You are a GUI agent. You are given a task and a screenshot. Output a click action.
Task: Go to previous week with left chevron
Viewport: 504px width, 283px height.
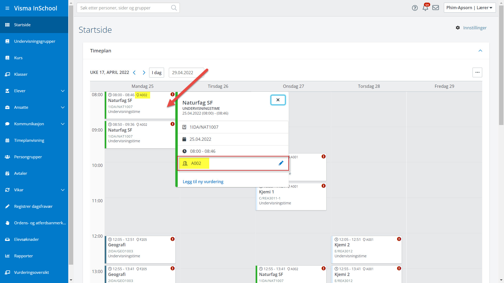[134, 73]
